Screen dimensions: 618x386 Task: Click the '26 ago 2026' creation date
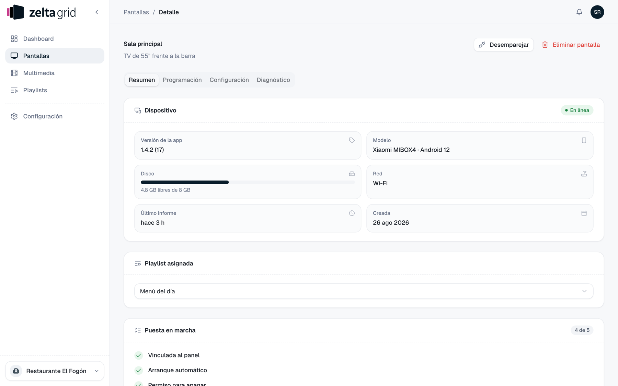pyautogui.click(x=391, y=223)
